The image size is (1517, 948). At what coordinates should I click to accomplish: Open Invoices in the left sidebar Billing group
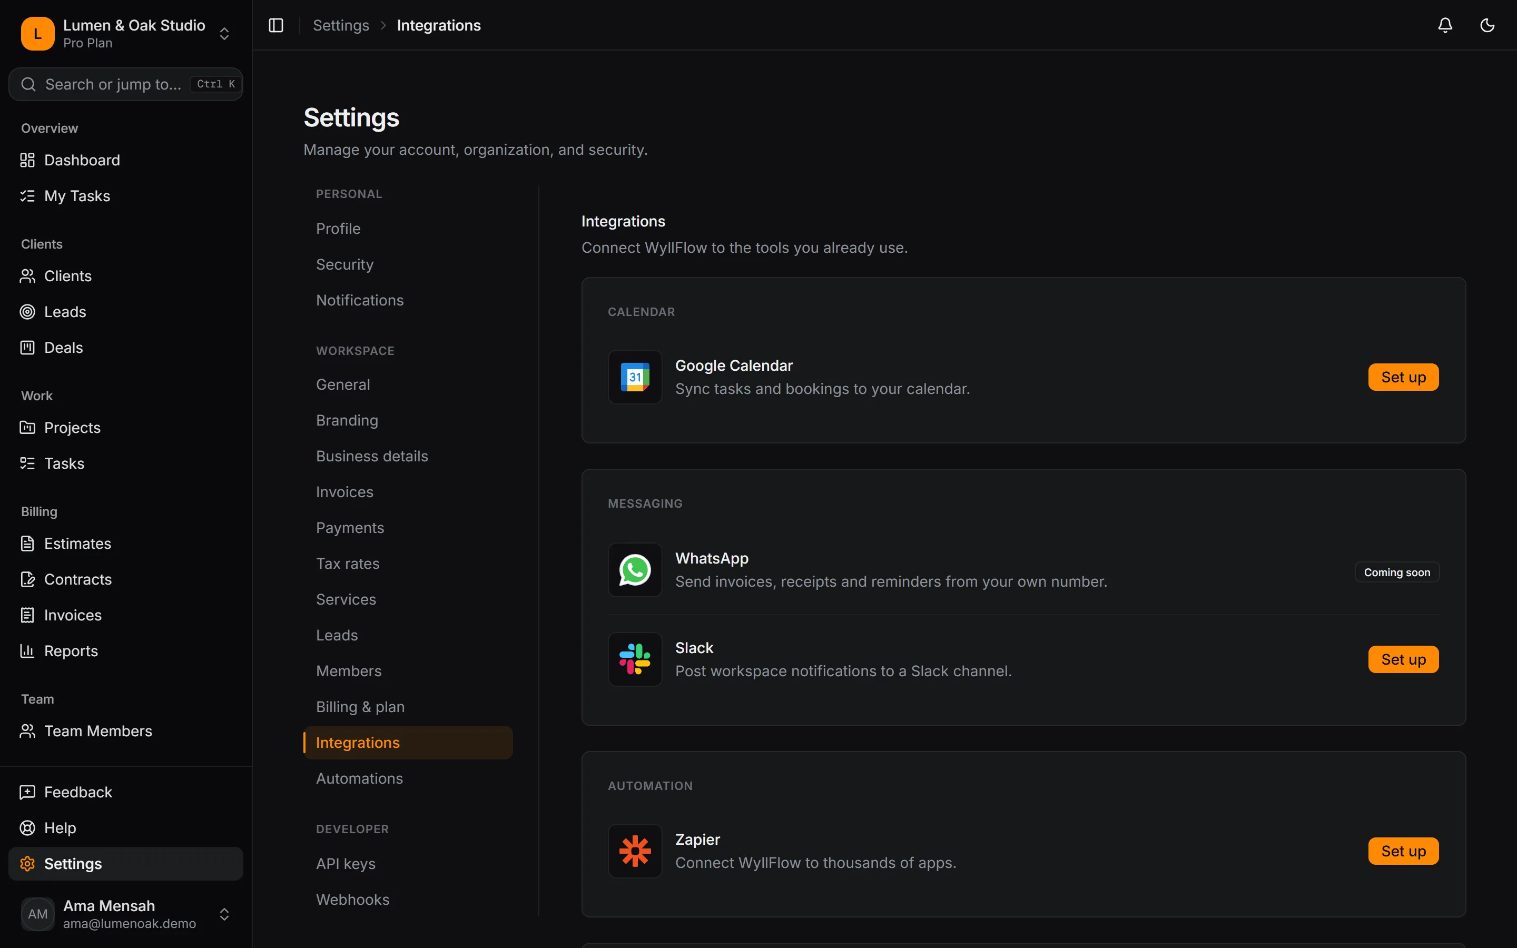coord(125,615)
